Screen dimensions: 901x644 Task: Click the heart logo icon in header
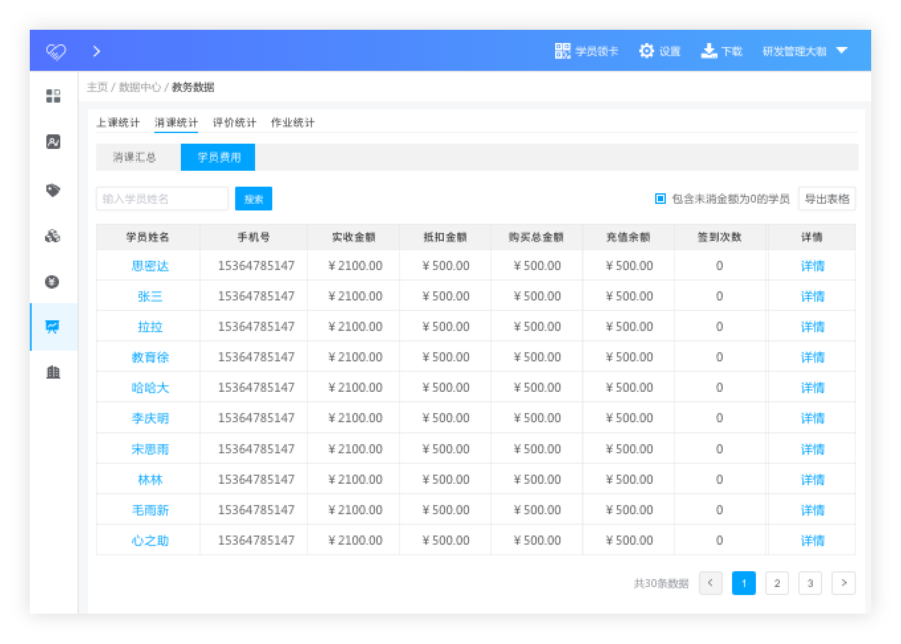56,52
